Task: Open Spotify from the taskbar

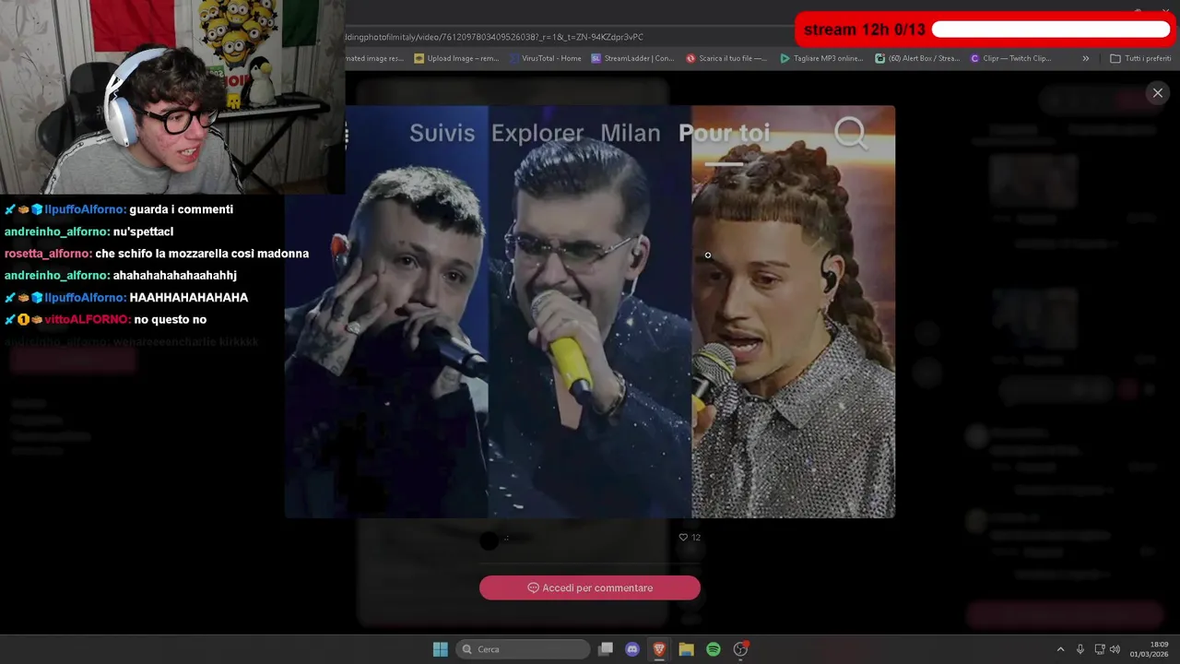Action: pos(714,649)
